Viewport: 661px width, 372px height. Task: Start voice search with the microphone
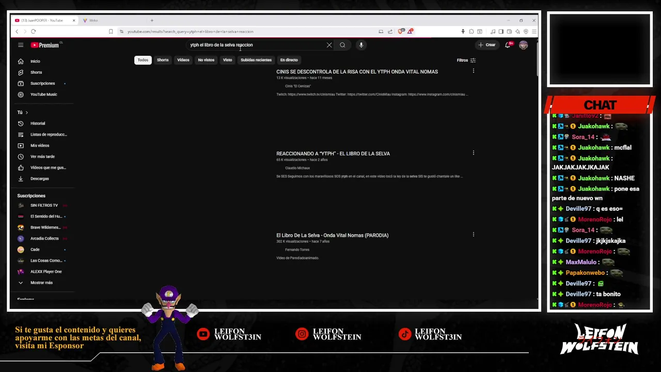(x=361, y=45)
